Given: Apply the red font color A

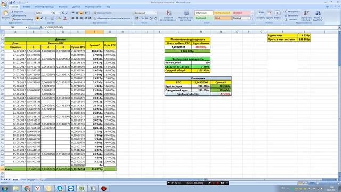Looking at the screenshot, I should (x=65, y=18).
